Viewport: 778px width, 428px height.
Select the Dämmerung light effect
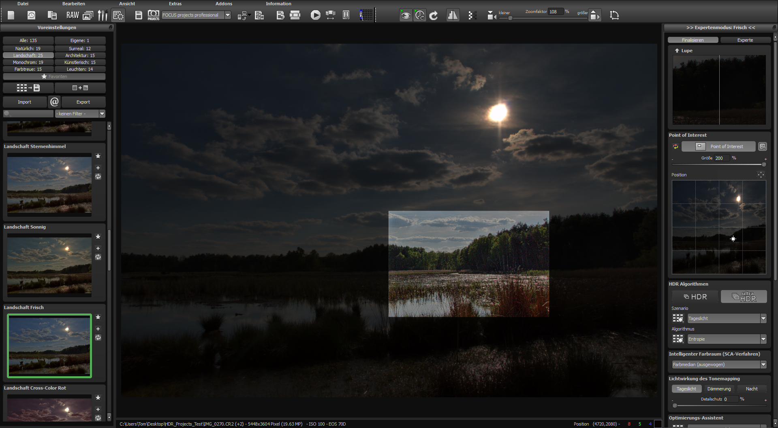[719, 389]
